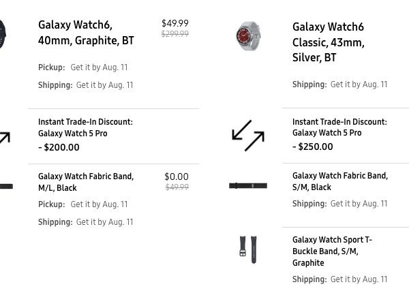Image resolution: width=409 pixels, height=293 pixels.
Task: Open Galaxy Watch6, 40mm, Graphite, BT title
Action: pyautogui.click(x=86, y=33)
